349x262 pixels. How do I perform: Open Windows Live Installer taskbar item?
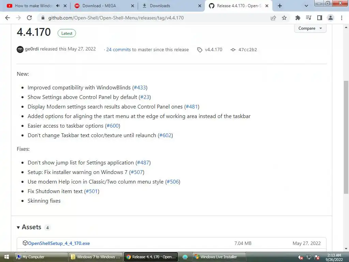click(x=219, y=257)
